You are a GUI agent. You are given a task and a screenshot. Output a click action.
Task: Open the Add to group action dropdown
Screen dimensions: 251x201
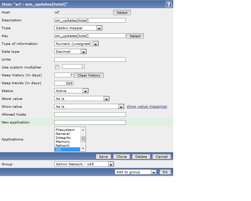click(x=136, y=172)
